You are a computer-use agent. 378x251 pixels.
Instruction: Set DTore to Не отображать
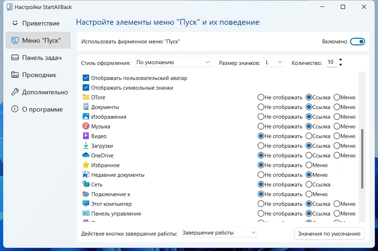point(261,98)
